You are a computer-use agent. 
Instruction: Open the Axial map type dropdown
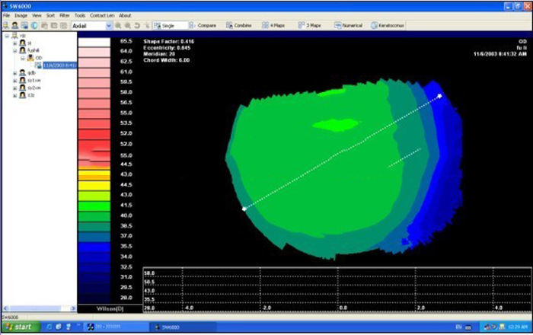(108, 25)
